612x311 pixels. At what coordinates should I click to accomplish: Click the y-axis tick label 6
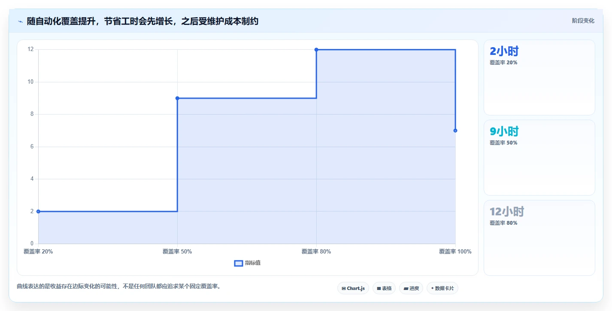pos(32,147)
